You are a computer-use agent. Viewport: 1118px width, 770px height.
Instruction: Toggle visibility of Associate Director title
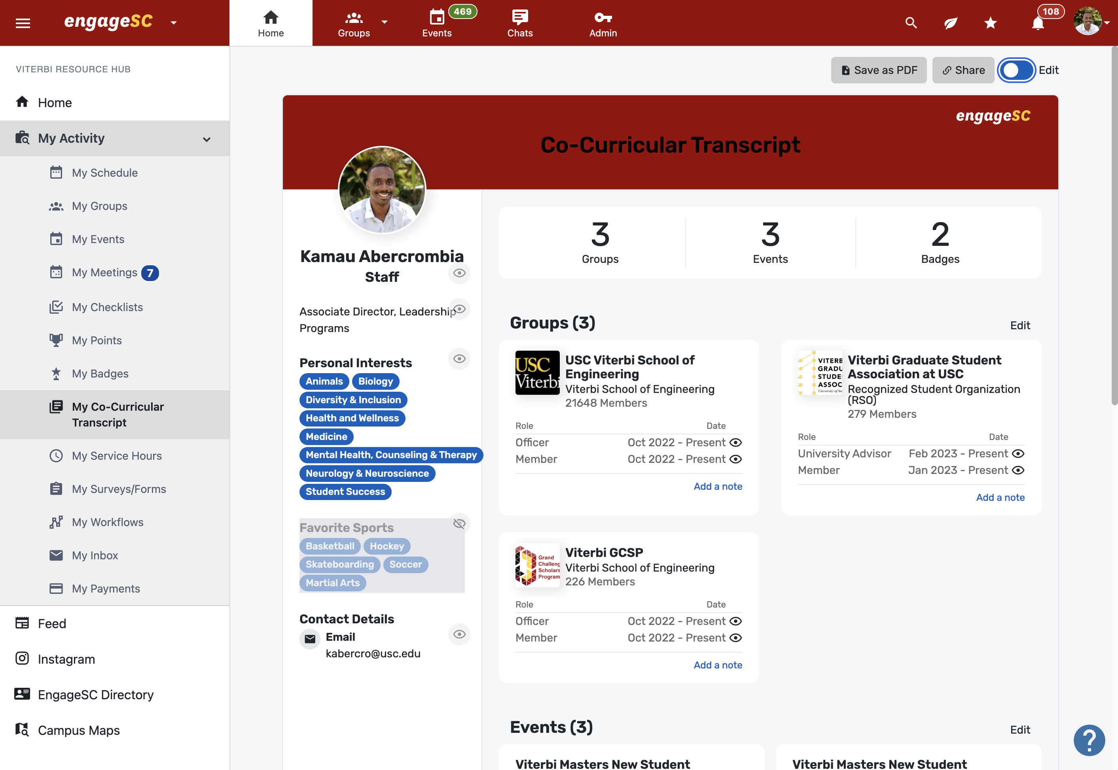(459, 309)
